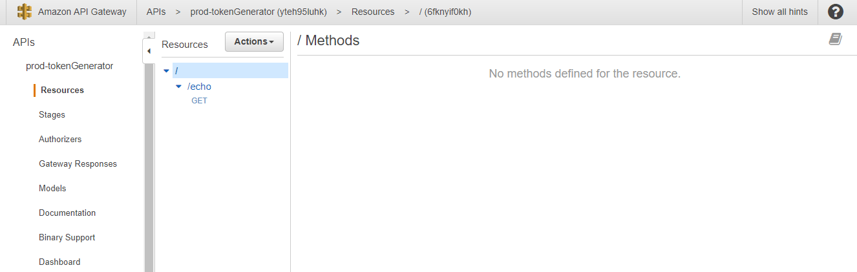Select the root / resource

[176, 70]
